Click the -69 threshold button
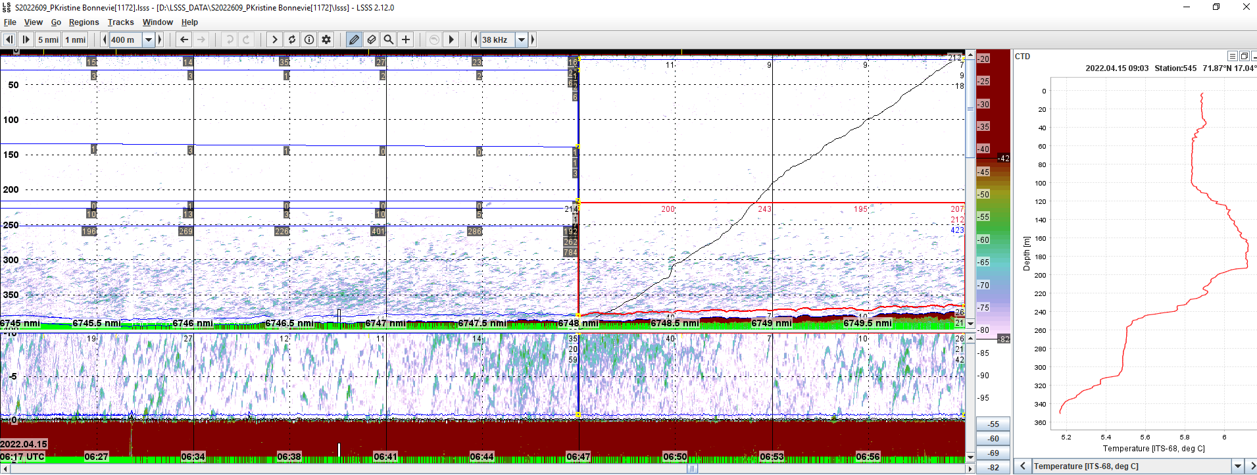The image size is (1257, 475). 993,453
